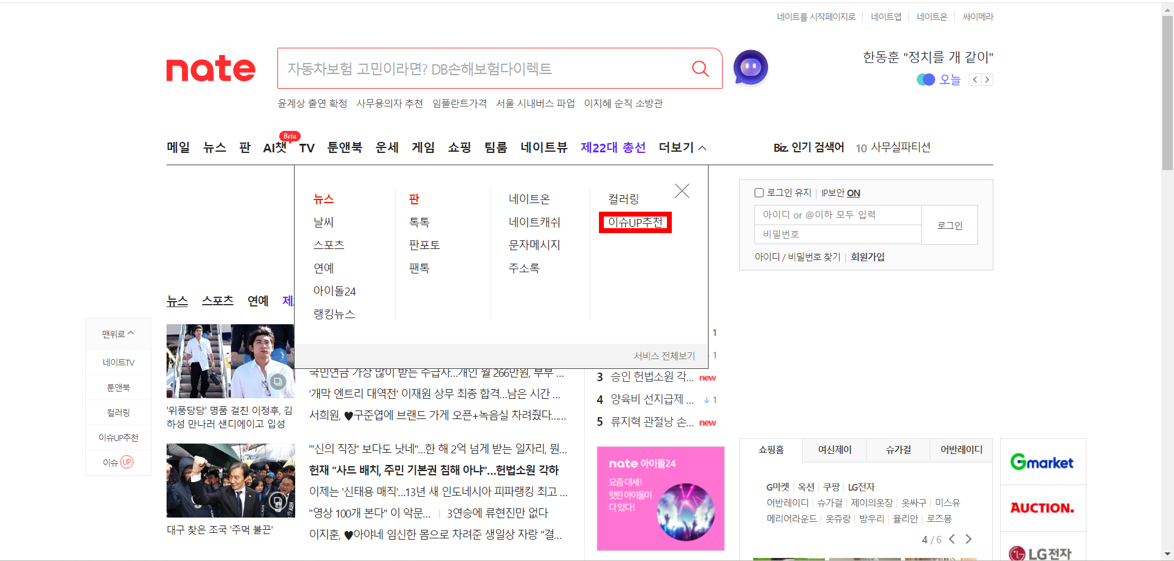This screenshot has height=561, width=1174.
Task: Open 게임 menu item
Action: click(x=423, y=147)
